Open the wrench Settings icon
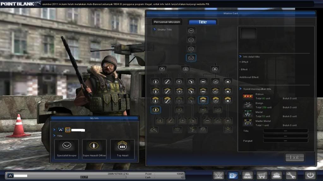Image resolution: width=323 pixels, height=181 pixels. 291,175
